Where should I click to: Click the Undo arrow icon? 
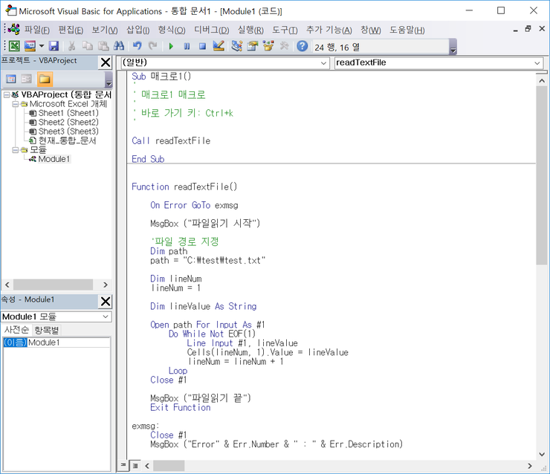[137, 46]
